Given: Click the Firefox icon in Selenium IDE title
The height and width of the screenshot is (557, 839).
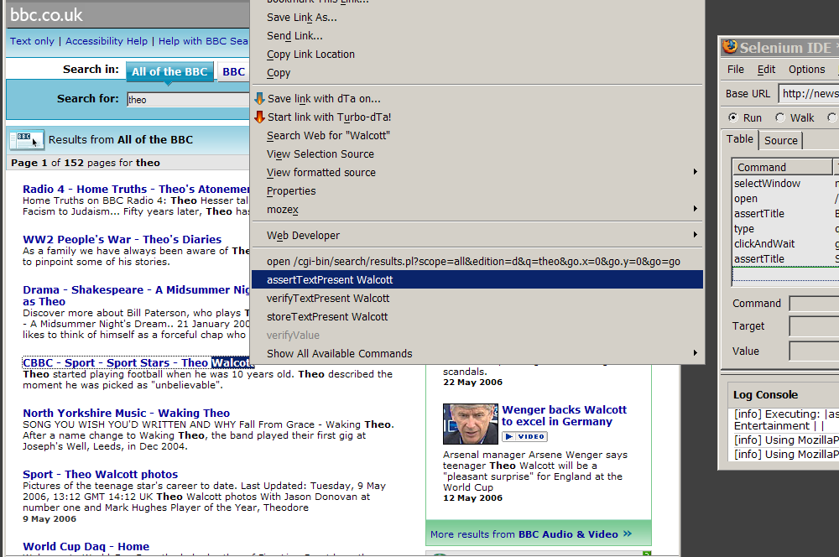Looking at the screenshot, I should pyautogui.click(x=730, y=47).
